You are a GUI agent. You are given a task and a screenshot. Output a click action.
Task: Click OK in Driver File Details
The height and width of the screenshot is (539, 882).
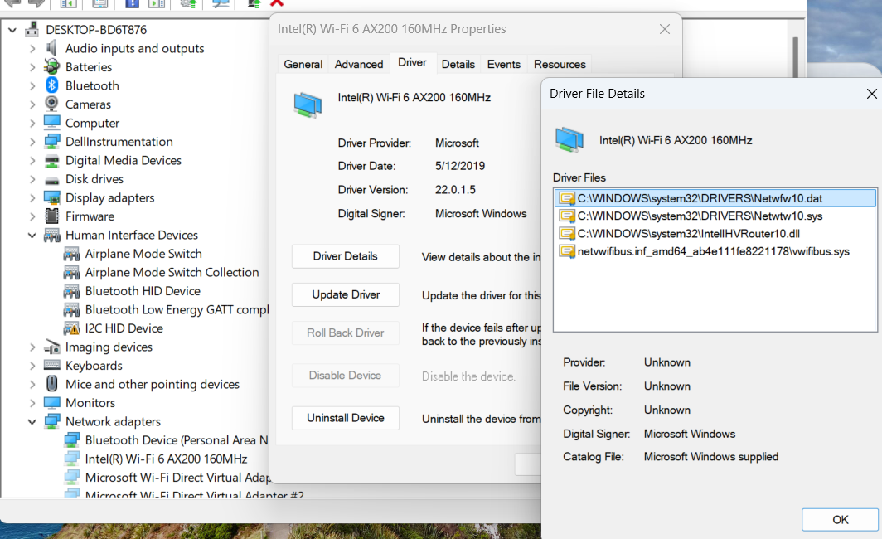pyautogui.click(x=840, y=519)
